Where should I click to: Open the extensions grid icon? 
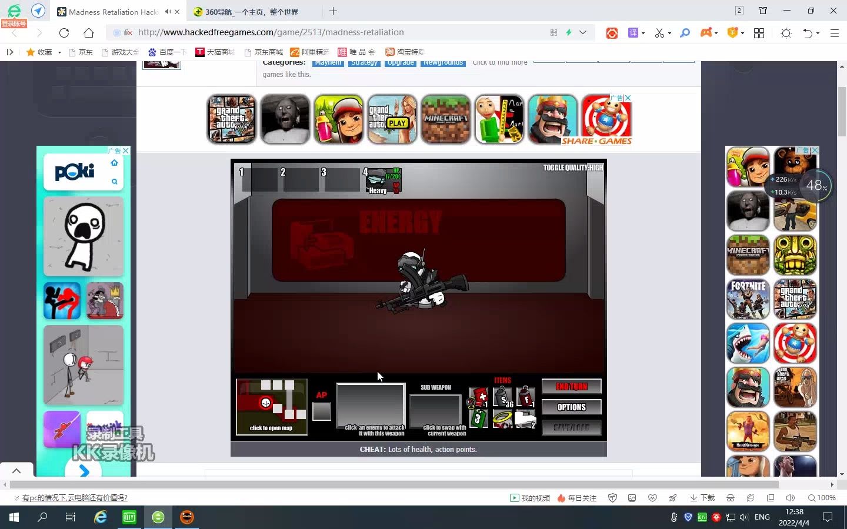pyautogui.click(x=759, y=33)
